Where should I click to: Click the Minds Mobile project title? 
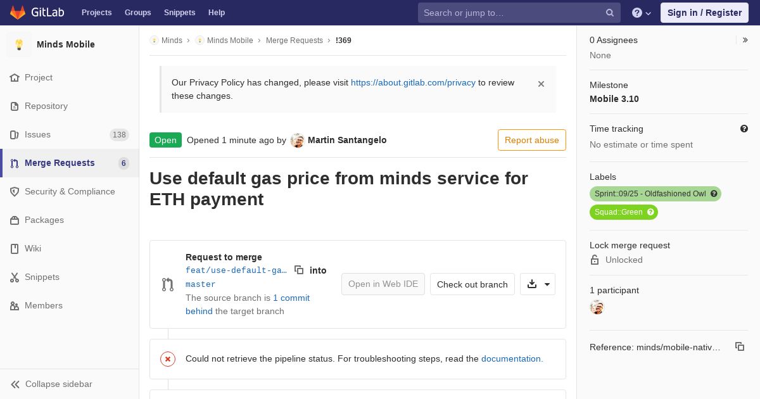(x=66, y=44)
